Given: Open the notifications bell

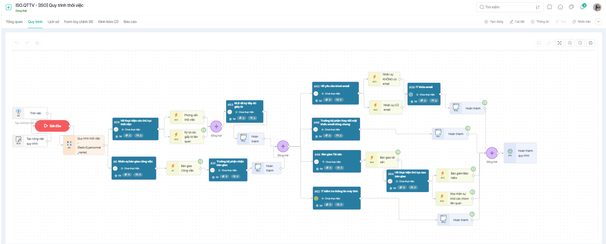Looking at the screenshot, I should click(x=583, y=7).
